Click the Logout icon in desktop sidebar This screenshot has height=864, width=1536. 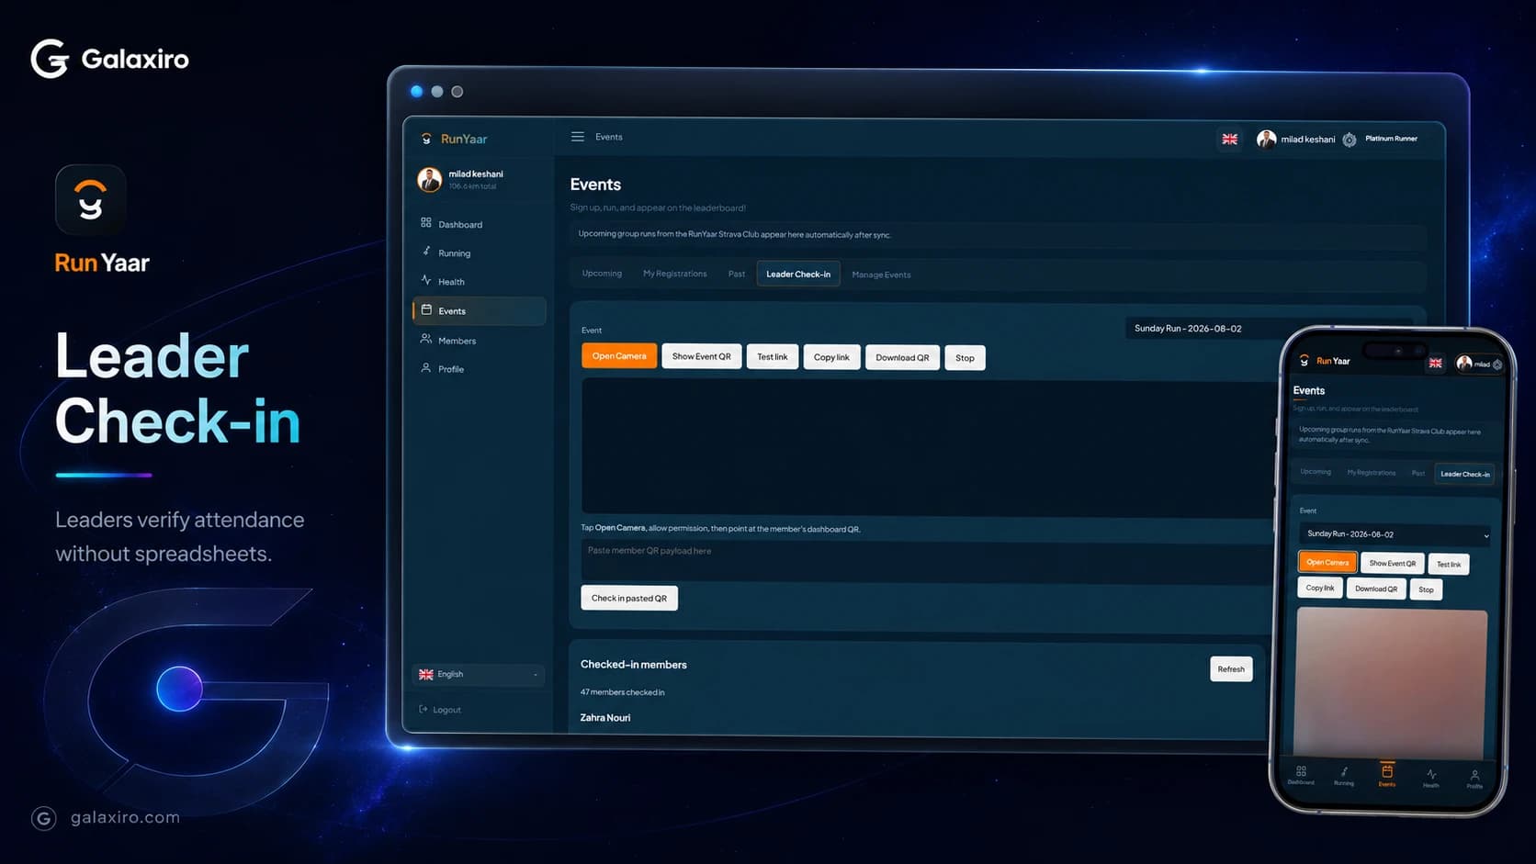tap(424, 709)
